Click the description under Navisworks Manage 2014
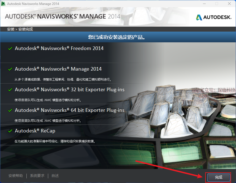 point(63,79)
